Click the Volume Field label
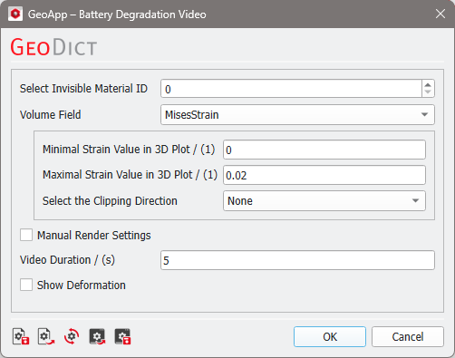The width and height of the screenshot is (455, 358). 51,115
